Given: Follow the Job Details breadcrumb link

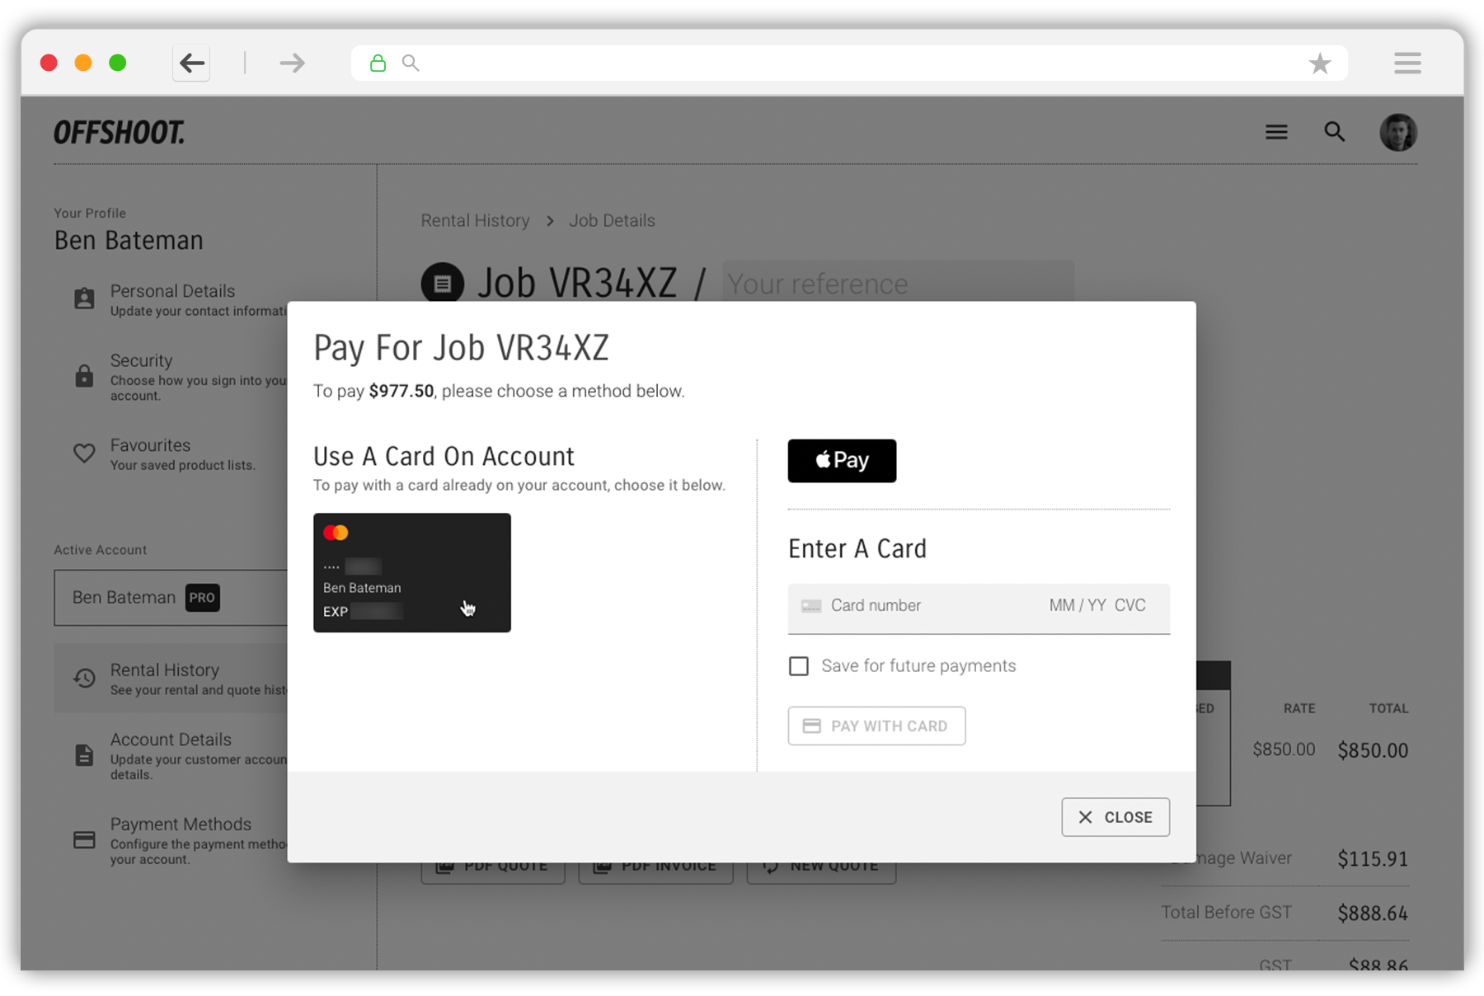Looking at the screenshot, I should tap(613, 221).
